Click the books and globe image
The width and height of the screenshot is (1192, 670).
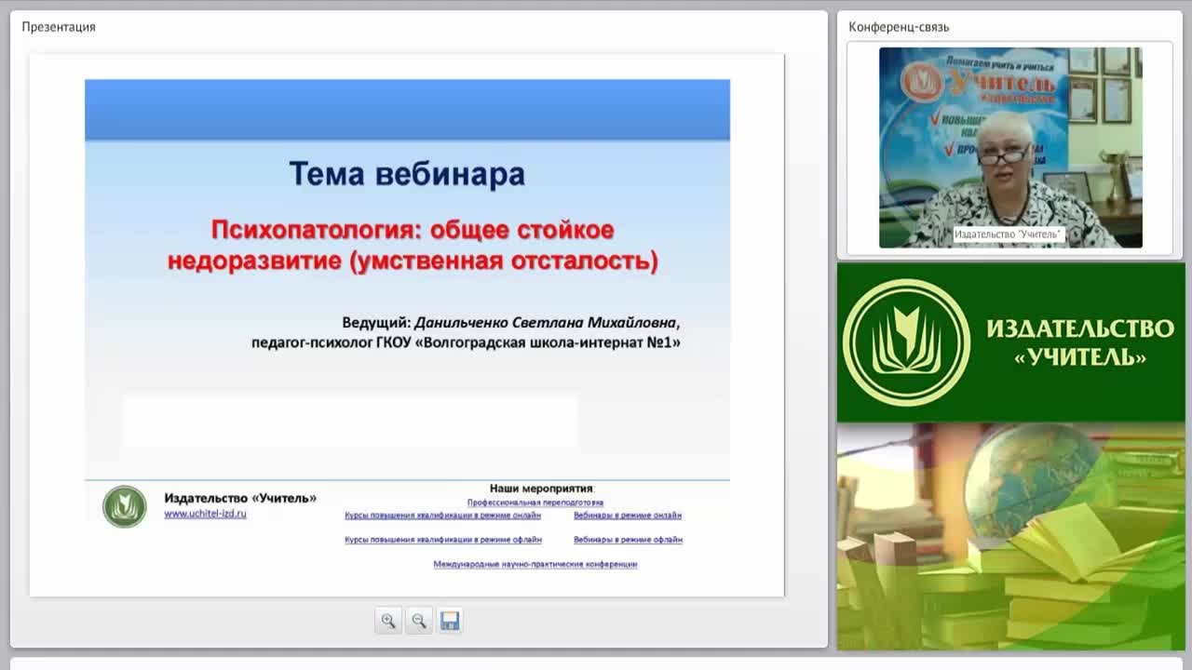click(x=1011, y=537)
